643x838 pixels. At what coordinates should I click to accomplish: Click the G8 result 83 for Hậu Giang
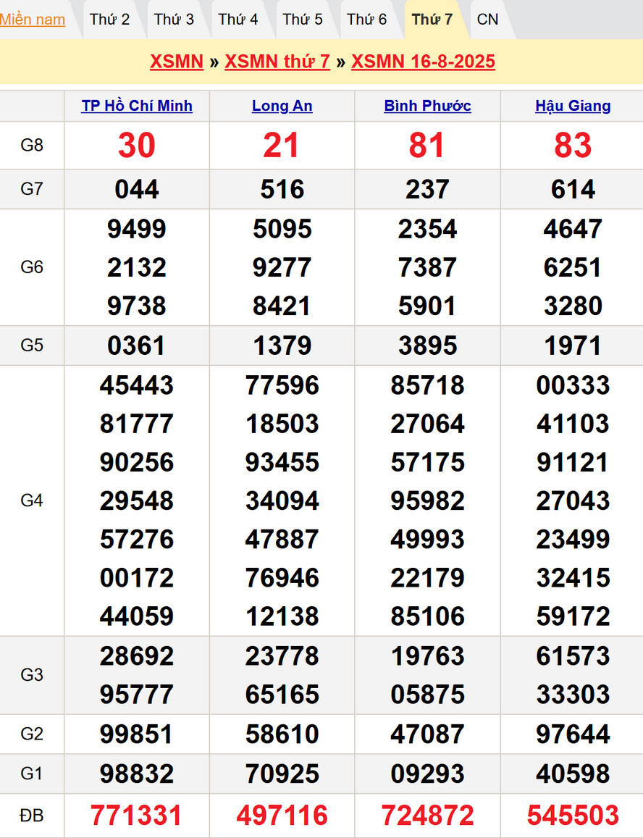pos(573,146)
